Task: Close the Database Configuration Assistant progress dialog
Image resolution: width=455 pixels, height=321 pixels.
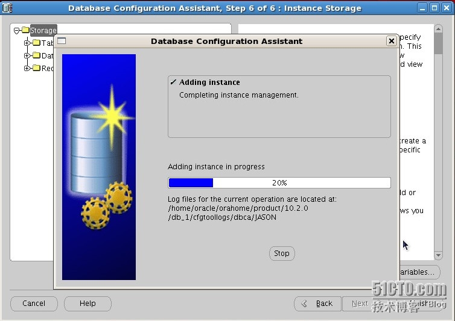Action: tap(391, 41)
